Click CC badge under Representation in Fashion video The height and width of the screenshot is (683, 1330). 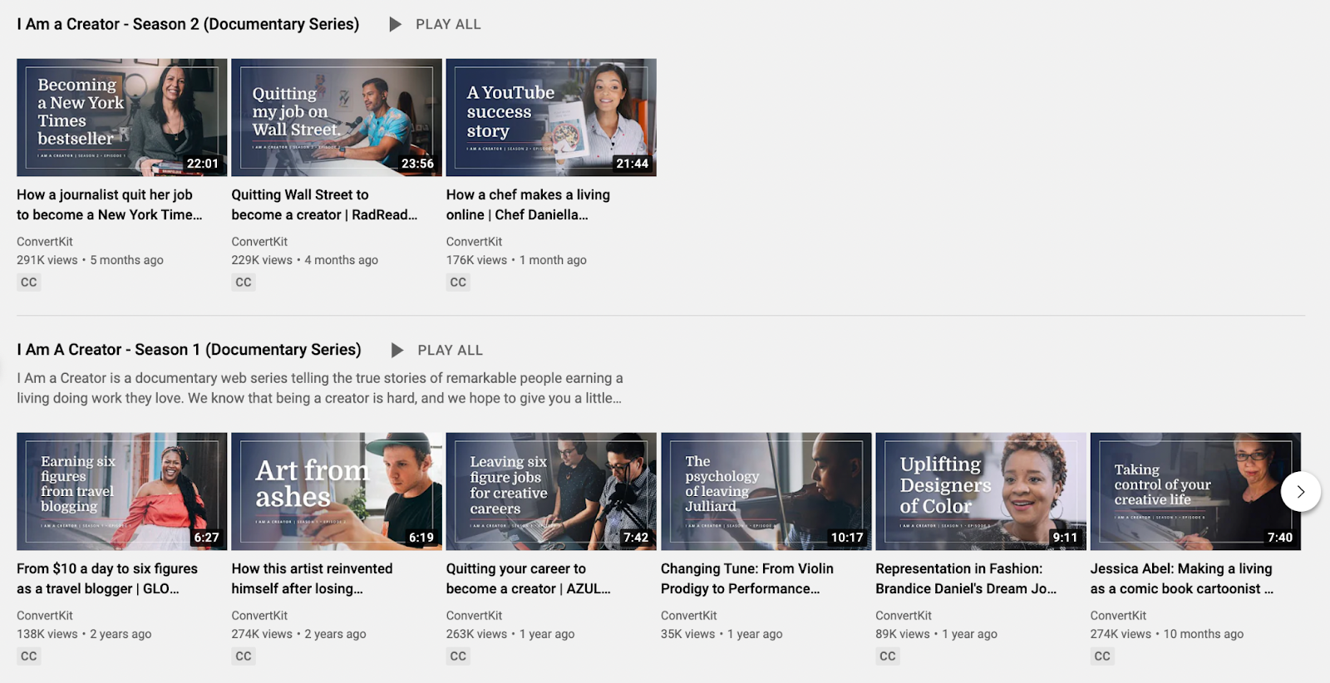tap(888, 656)
